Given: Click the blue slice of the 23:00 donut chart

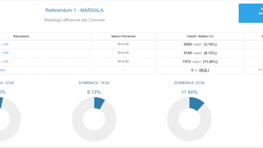Looking at the screenshot, I should [x=195, y=104].
